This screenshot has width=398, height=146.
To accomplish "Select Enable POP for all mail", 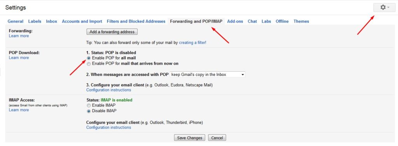I will (x=89, y=58).
